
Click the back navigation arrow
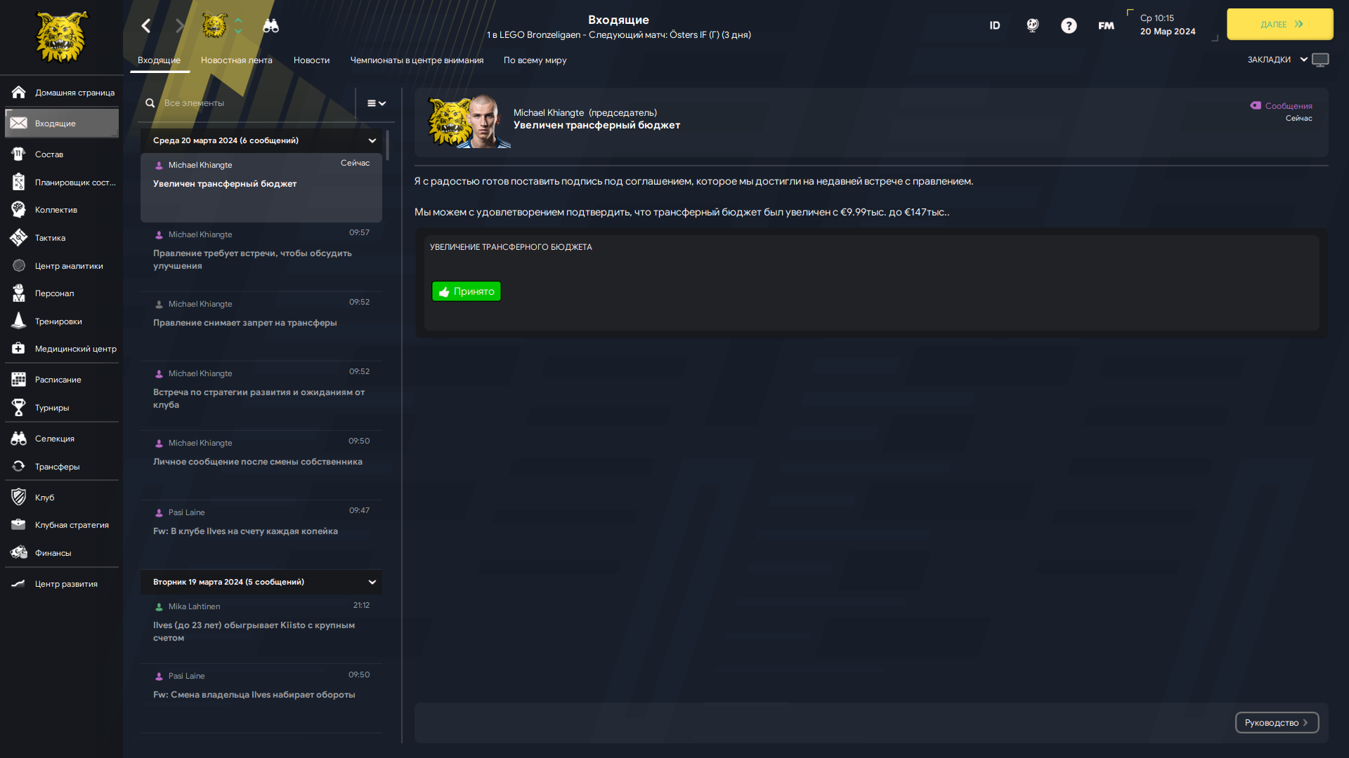tap(146, 26)
